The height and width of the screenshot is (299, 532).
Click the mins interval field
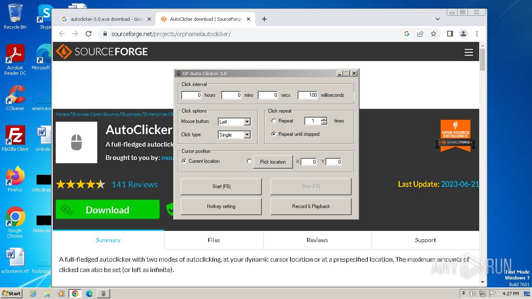click(x=232, y=95)
